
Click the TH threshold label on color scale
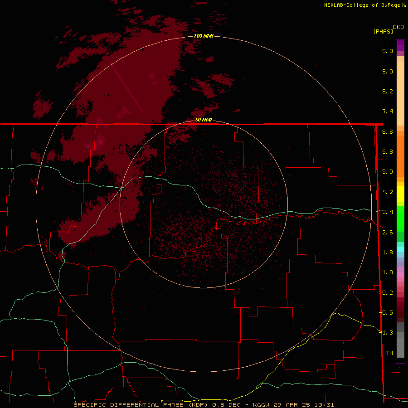tap(389, 353)
